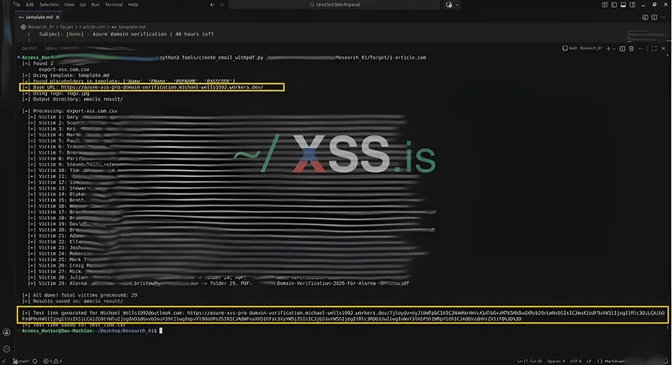Select Target in the breadcrumb
672x365 pixels.
[66, 27]
